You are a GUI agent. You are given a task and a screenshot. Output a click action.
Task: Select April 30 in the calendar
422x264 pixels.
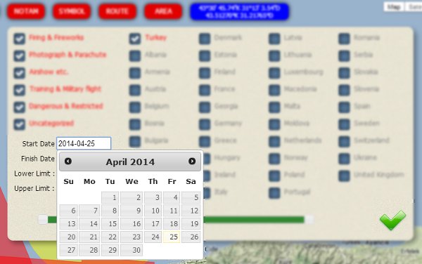pos(132,250)
